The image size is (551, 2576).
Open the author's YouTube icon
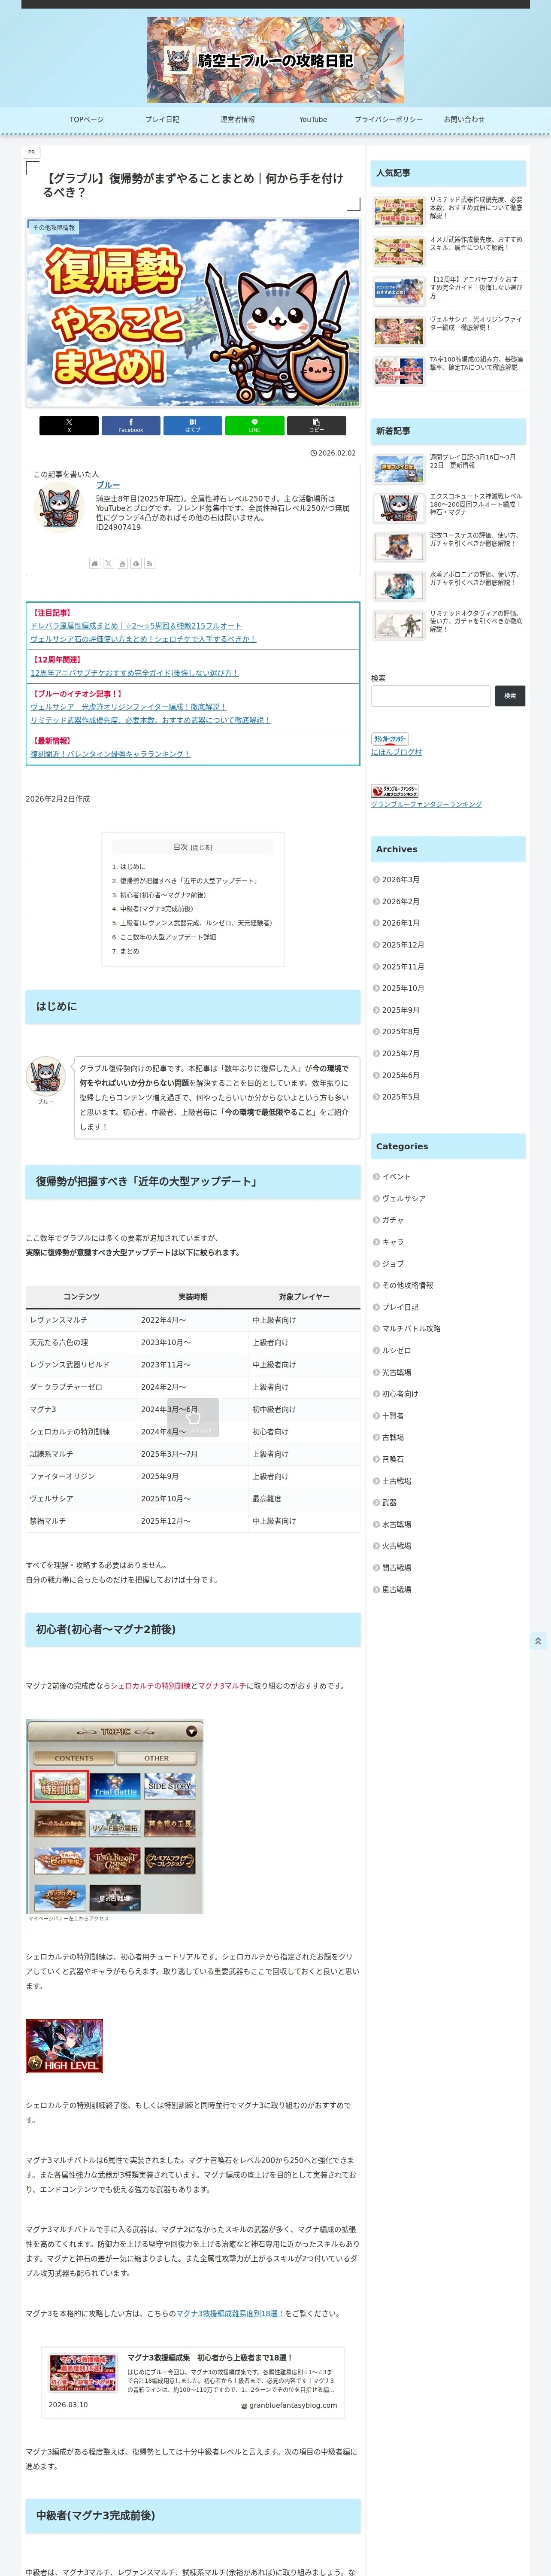[122, 563]
